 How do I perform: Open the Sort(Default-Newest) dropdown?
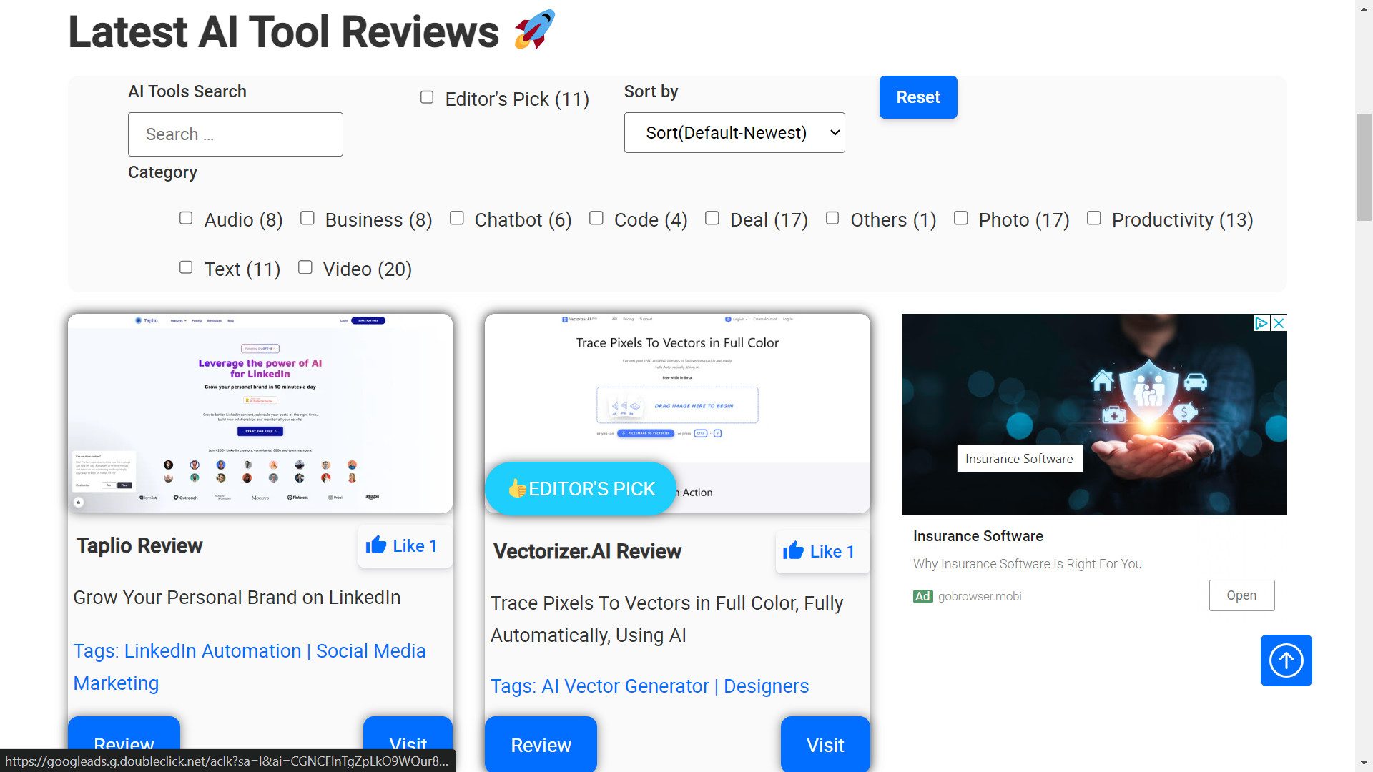tap(734, 132)
